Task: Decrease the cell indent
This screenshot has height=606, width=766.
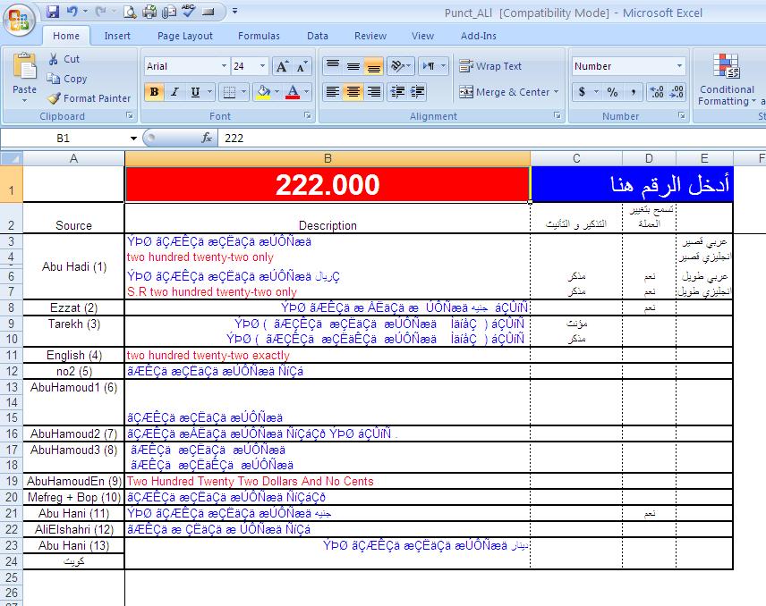Action: 397,92
